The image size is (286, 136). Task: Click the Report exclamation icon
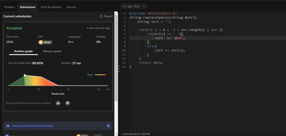tap(101, 16)
